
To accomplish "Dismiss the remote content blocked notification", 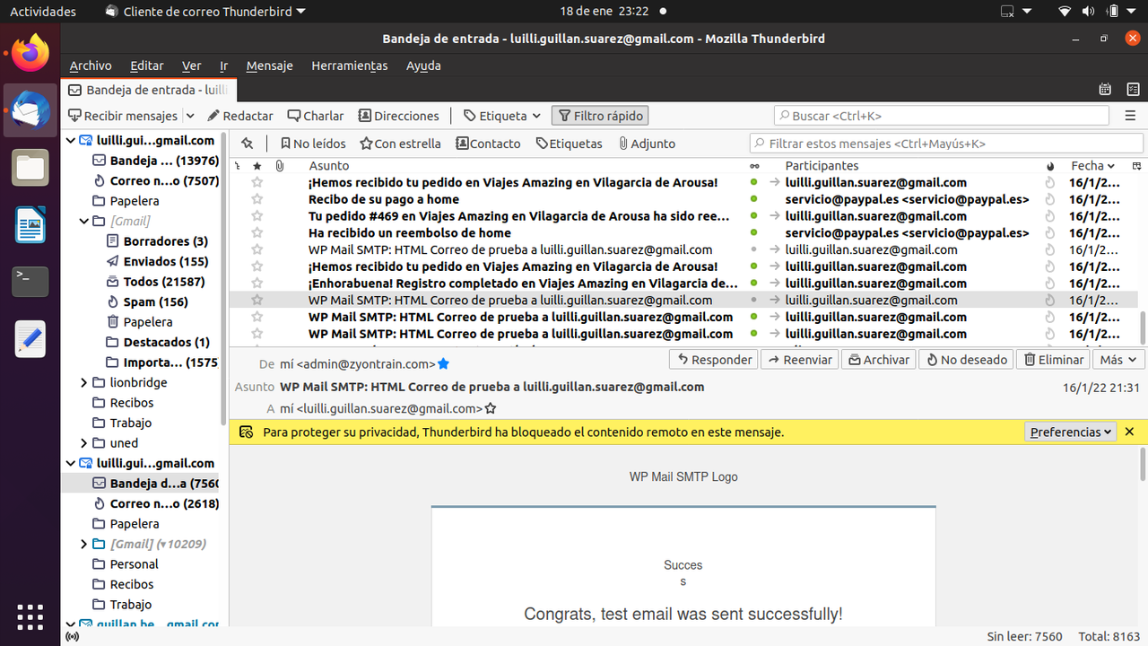I will 1130,432.
